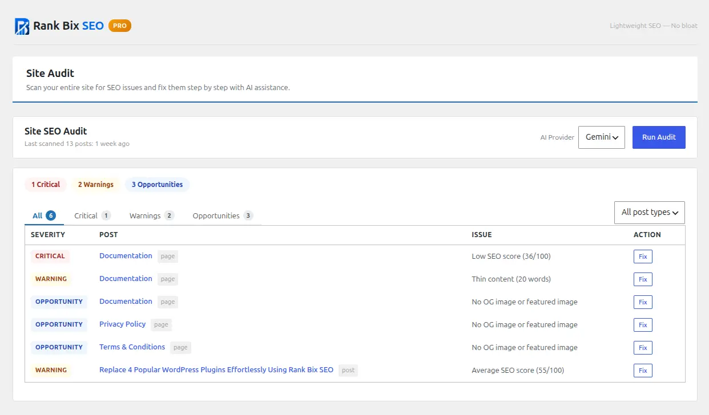Click the ACTION column header
Viewport: 709px width, 415px height.
click(x=647, y=235)
